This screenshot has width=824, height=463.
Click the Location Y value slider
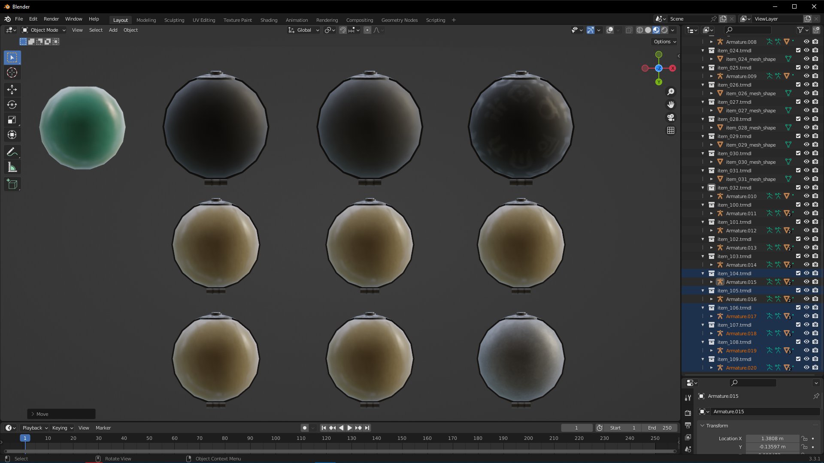point(772,447)
